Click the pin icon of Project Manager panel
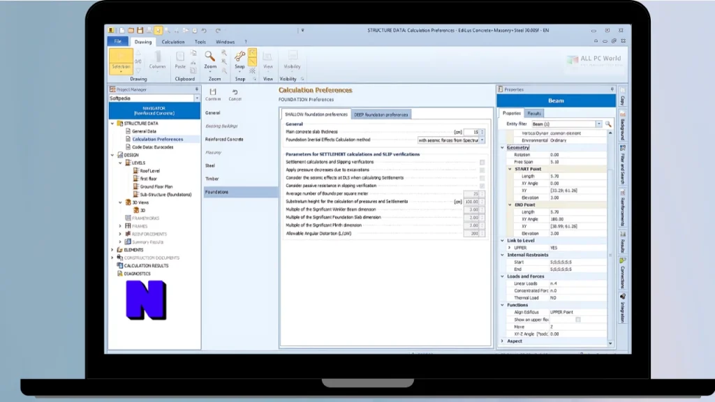This screenshot has width=715, height=402. coord(196,89)
